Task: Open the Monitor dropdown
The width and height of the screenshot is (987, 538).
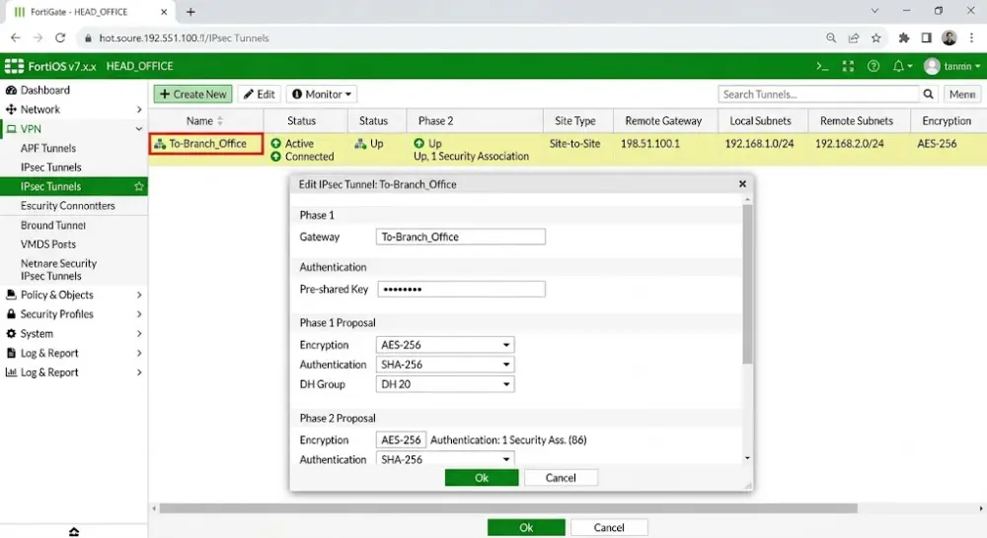Action: pyautogui.click(x=322, y=95)
